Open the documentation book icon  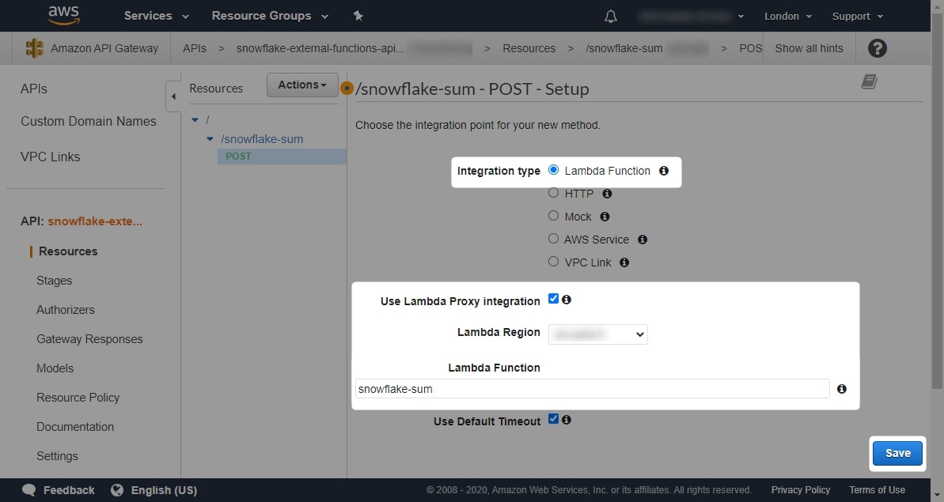click(x=869, y=81)
